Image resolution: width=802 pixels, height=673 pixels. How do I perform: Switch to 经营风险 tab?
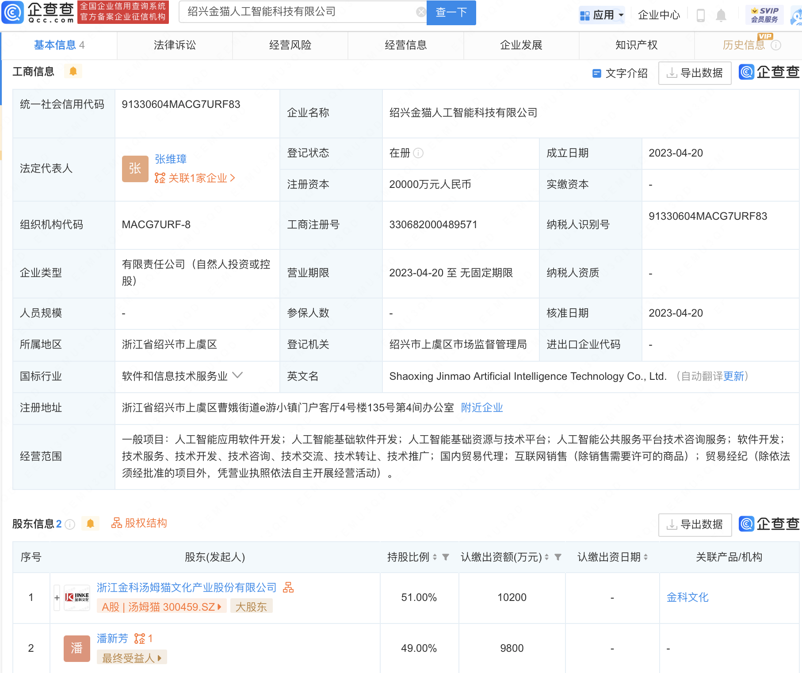(x=290, y=45)
